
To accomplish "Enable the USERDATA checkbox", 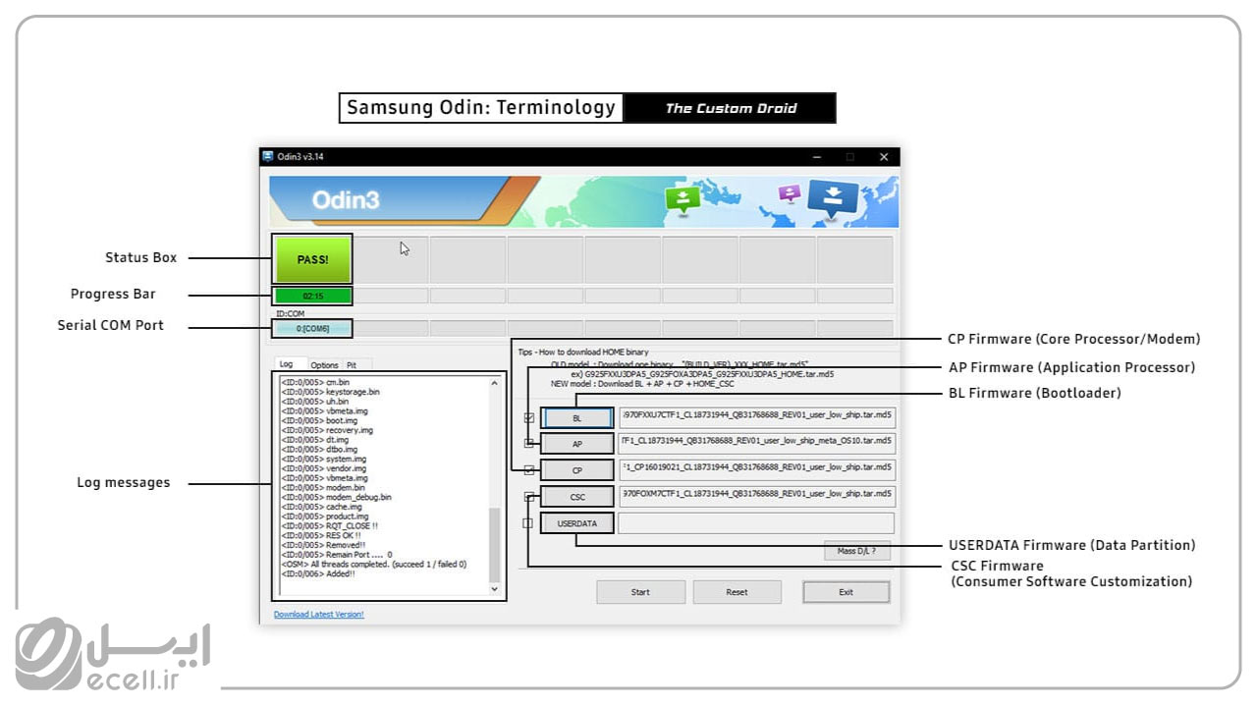I will [x=528, y=523].
